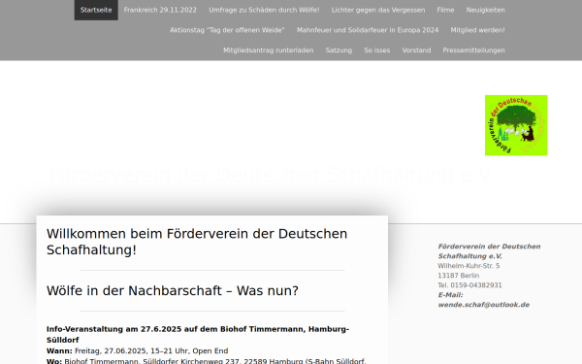Image resolution: width=582 pixels, height=364 pixels.
Task: Click heading Willkommen beim Förderverein der Deutschen Schafhaltung
Action: tap(197, 242)
